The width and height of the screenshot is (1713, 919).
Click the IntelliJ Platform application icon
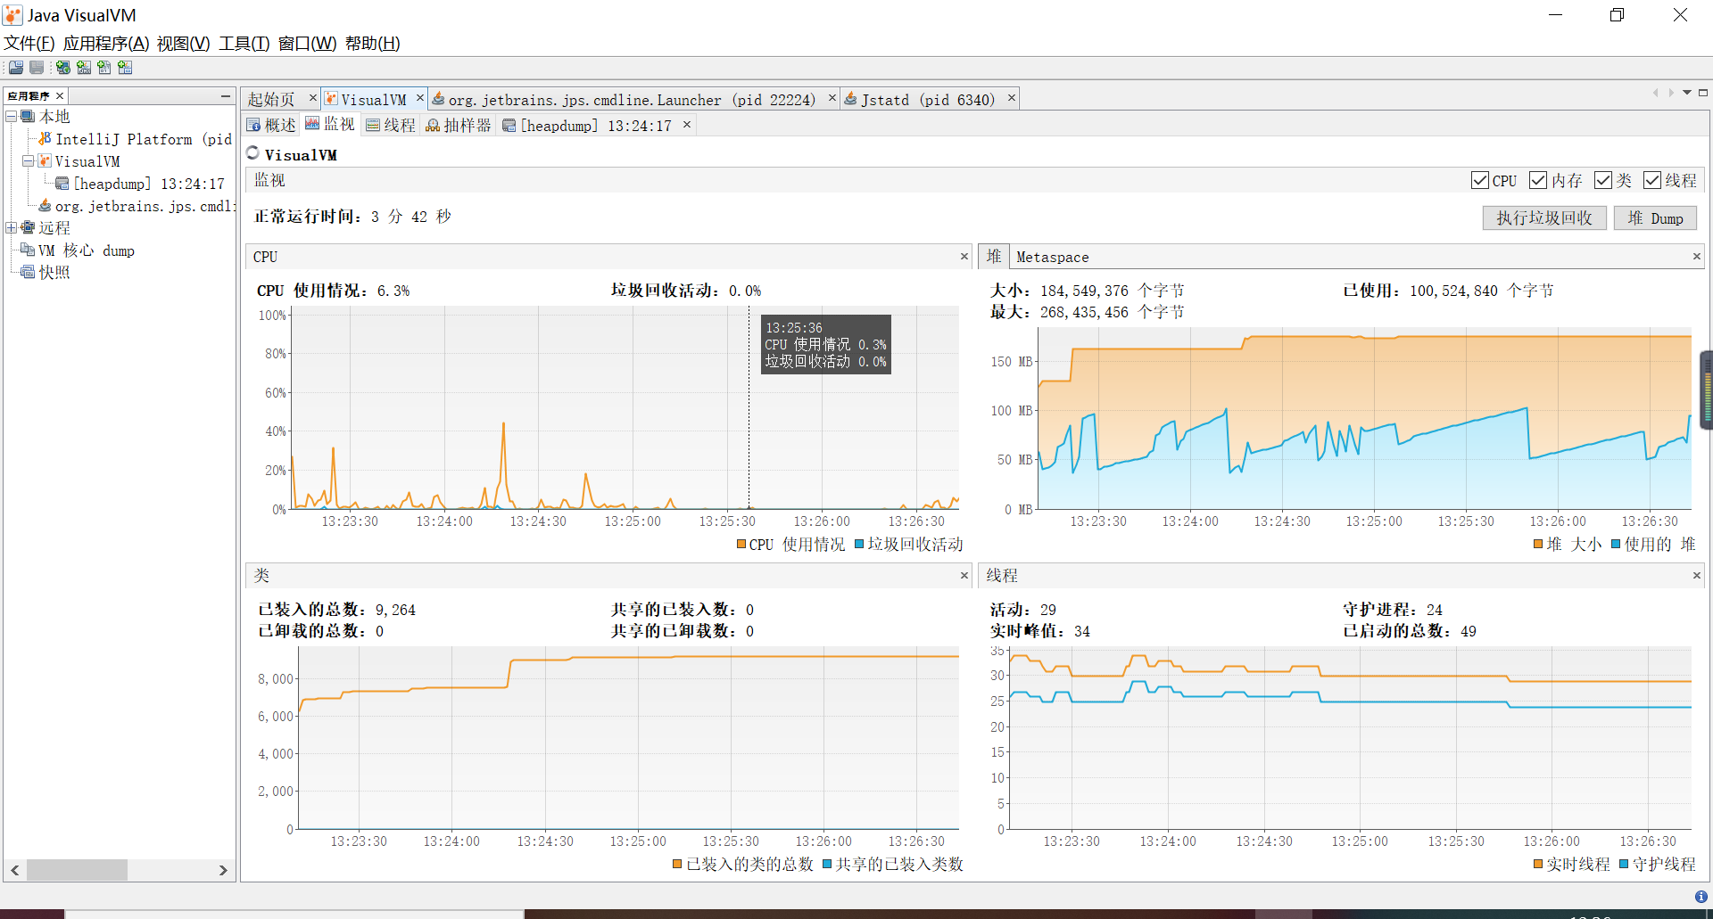[x=45, y=139]
